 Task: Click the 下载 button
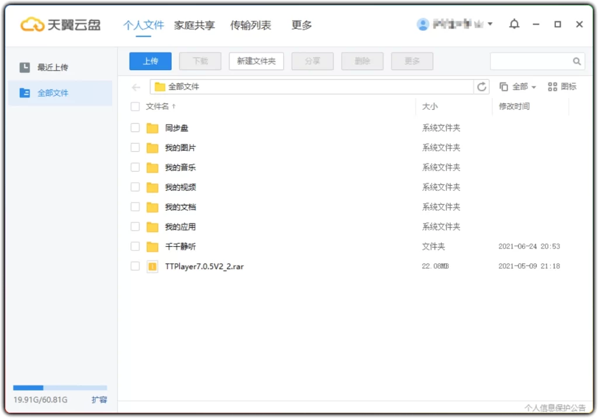click(200, 61)
